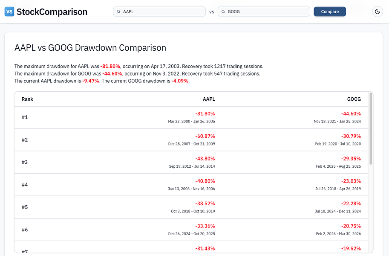Select the AAPL -43.80% value
Image resolution: width=389 pixels, height=256 pixels.
click(205, 159)
